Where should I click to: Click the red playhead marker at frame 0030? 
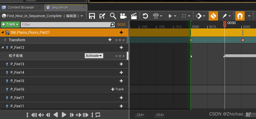224,24
